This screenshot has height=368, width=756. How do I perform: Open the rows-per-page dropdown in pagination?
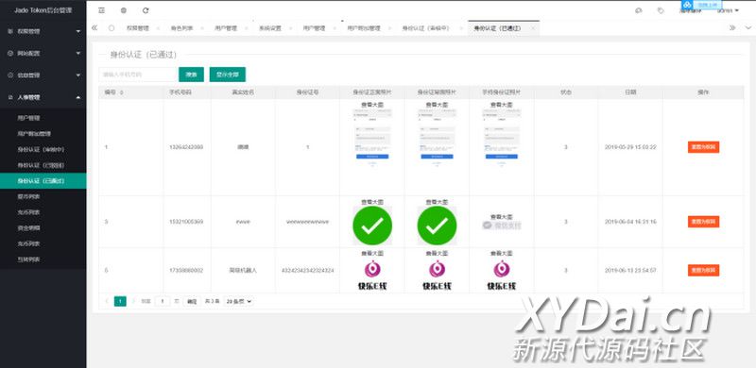click(x=239, y=301)
